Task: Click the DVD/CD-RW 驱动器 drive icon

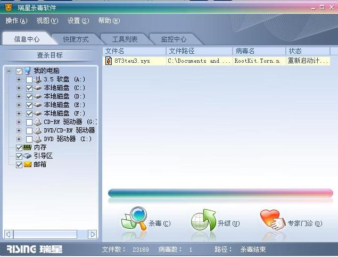Action: pyautogui.click(x=37, y=130)
